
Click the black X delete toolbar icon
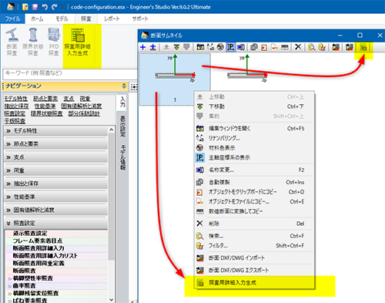click(x=298, y=47)
